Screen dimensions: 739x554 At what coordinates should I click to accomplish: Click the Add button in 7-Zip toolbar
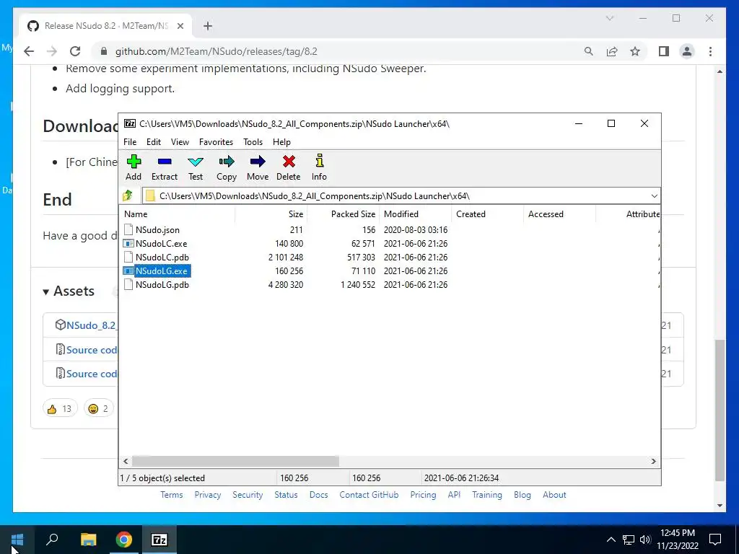point(134,167)
